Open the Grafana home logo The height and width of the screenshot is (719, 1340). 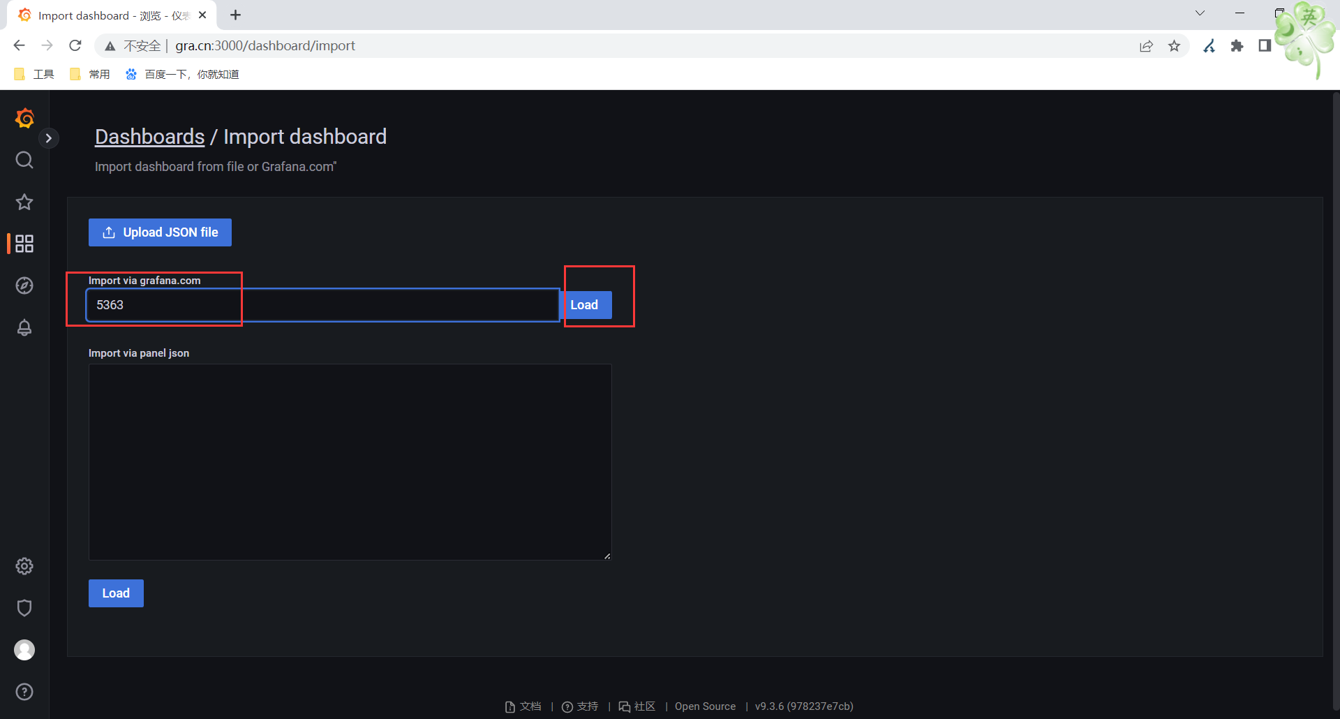[24, 118]
